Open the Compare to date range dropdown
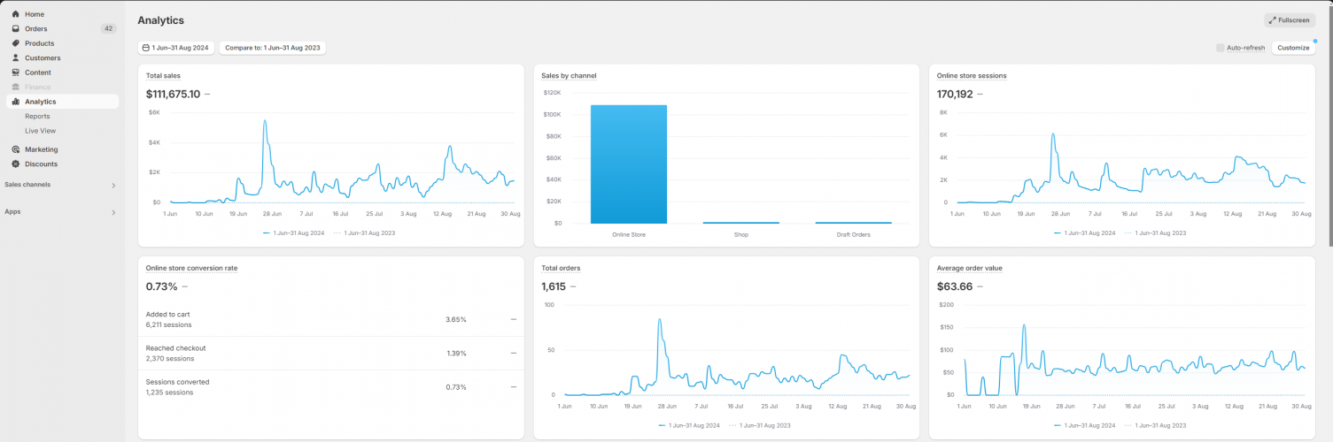The height and width of the screenshot is (442, 1333). 272,48
